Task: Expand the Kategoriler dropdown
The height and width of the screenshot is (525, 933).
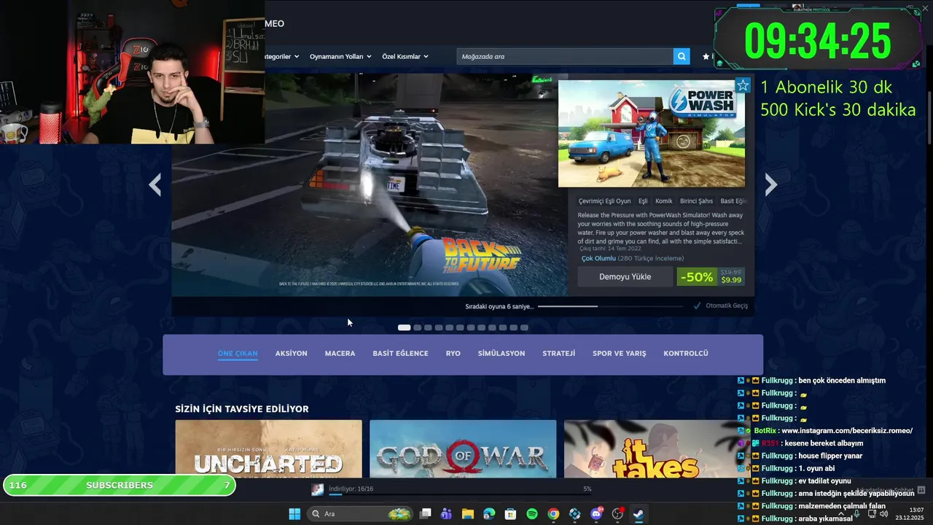Action: (x=281, y=56)
